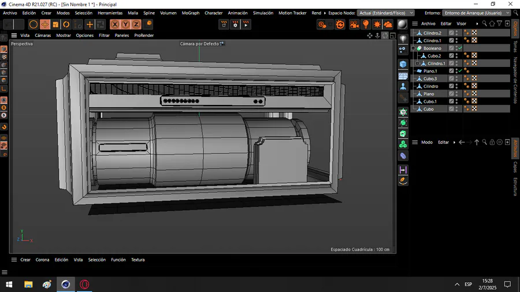The height and width of the screenshot is (292, 520).
Task: Click the blue figure character icon
Action: [x=403, y=87]
